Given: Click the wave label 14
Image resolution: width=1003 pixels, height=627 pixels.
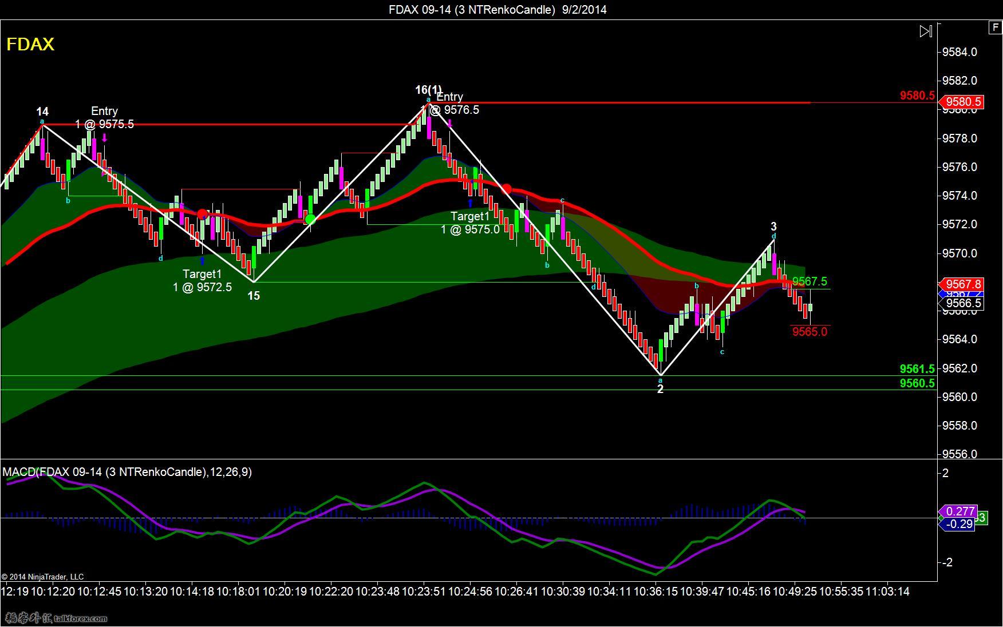Looking at the screenshot, I should 42,112.
